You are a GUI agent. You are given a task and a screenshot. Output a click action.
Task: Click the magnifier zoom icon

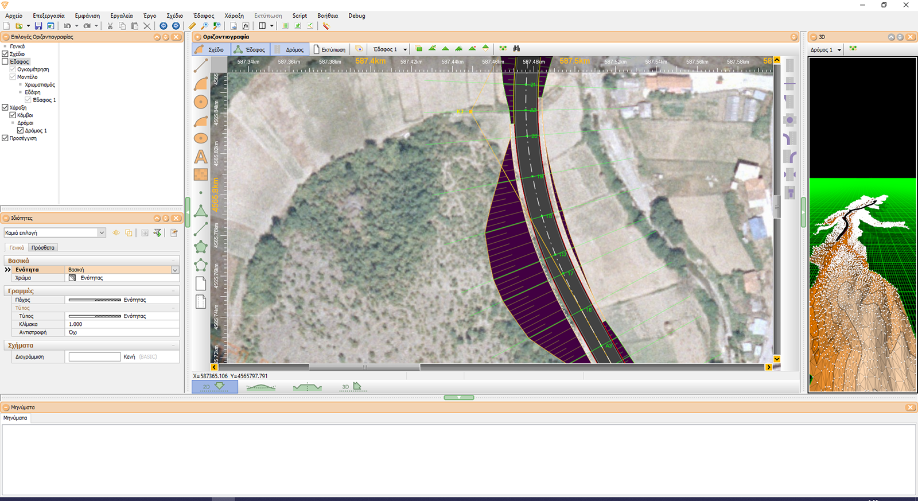click(204, 26)
